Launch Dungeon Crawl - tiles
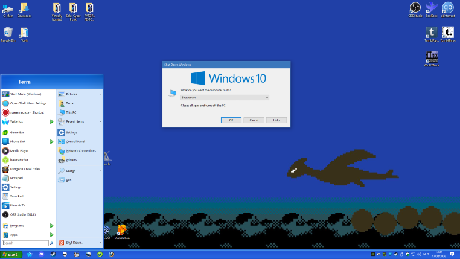Image resolution: width=460 pixels, height=259 pixels. (24, 169)
